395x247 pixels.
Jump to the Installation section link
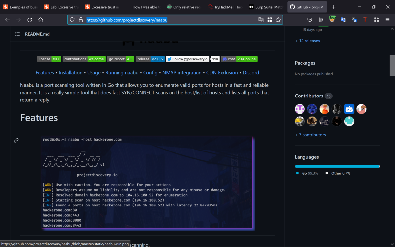(70, 73)
